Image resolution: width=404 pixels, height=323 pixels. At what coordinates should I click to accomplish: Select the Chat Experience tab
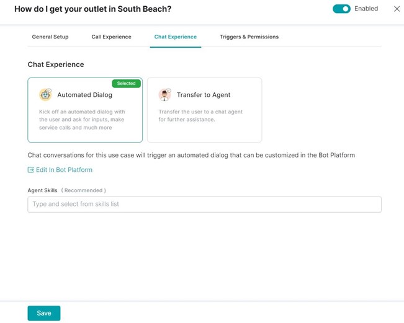point(175,37)
